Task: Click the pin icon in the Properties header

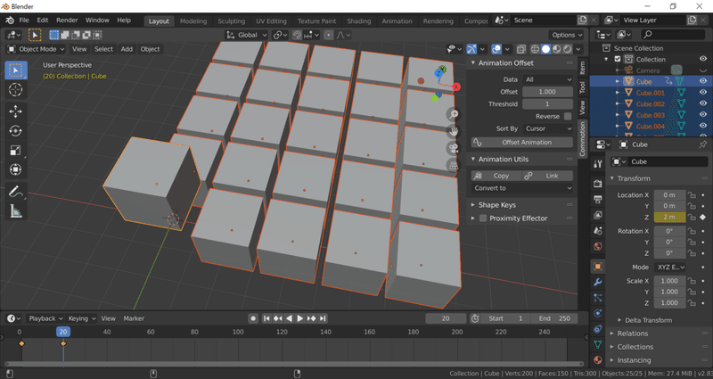Action: (x=703, y=144)
